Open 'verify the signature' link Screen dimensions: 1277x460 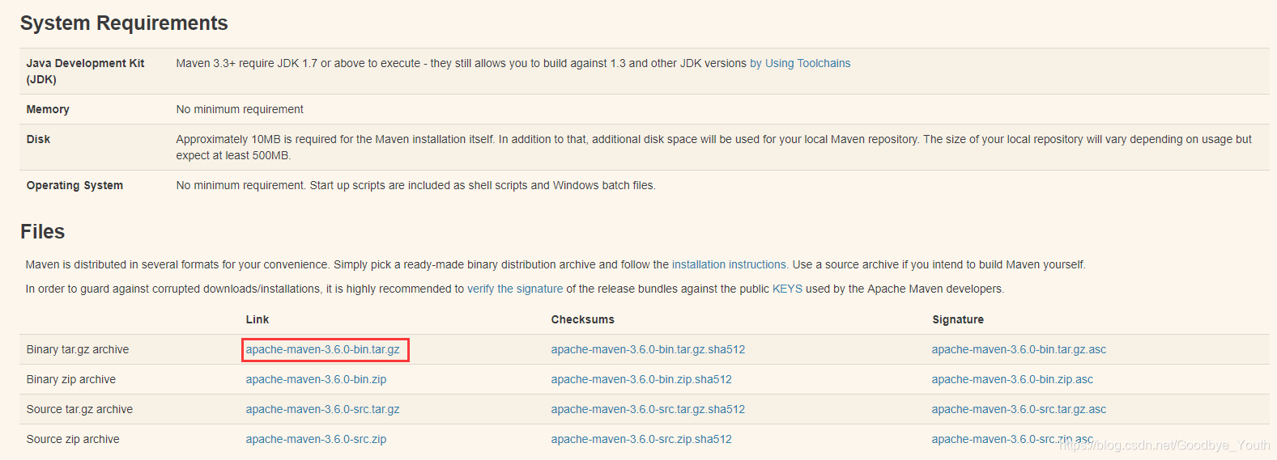tap(515, 289)
